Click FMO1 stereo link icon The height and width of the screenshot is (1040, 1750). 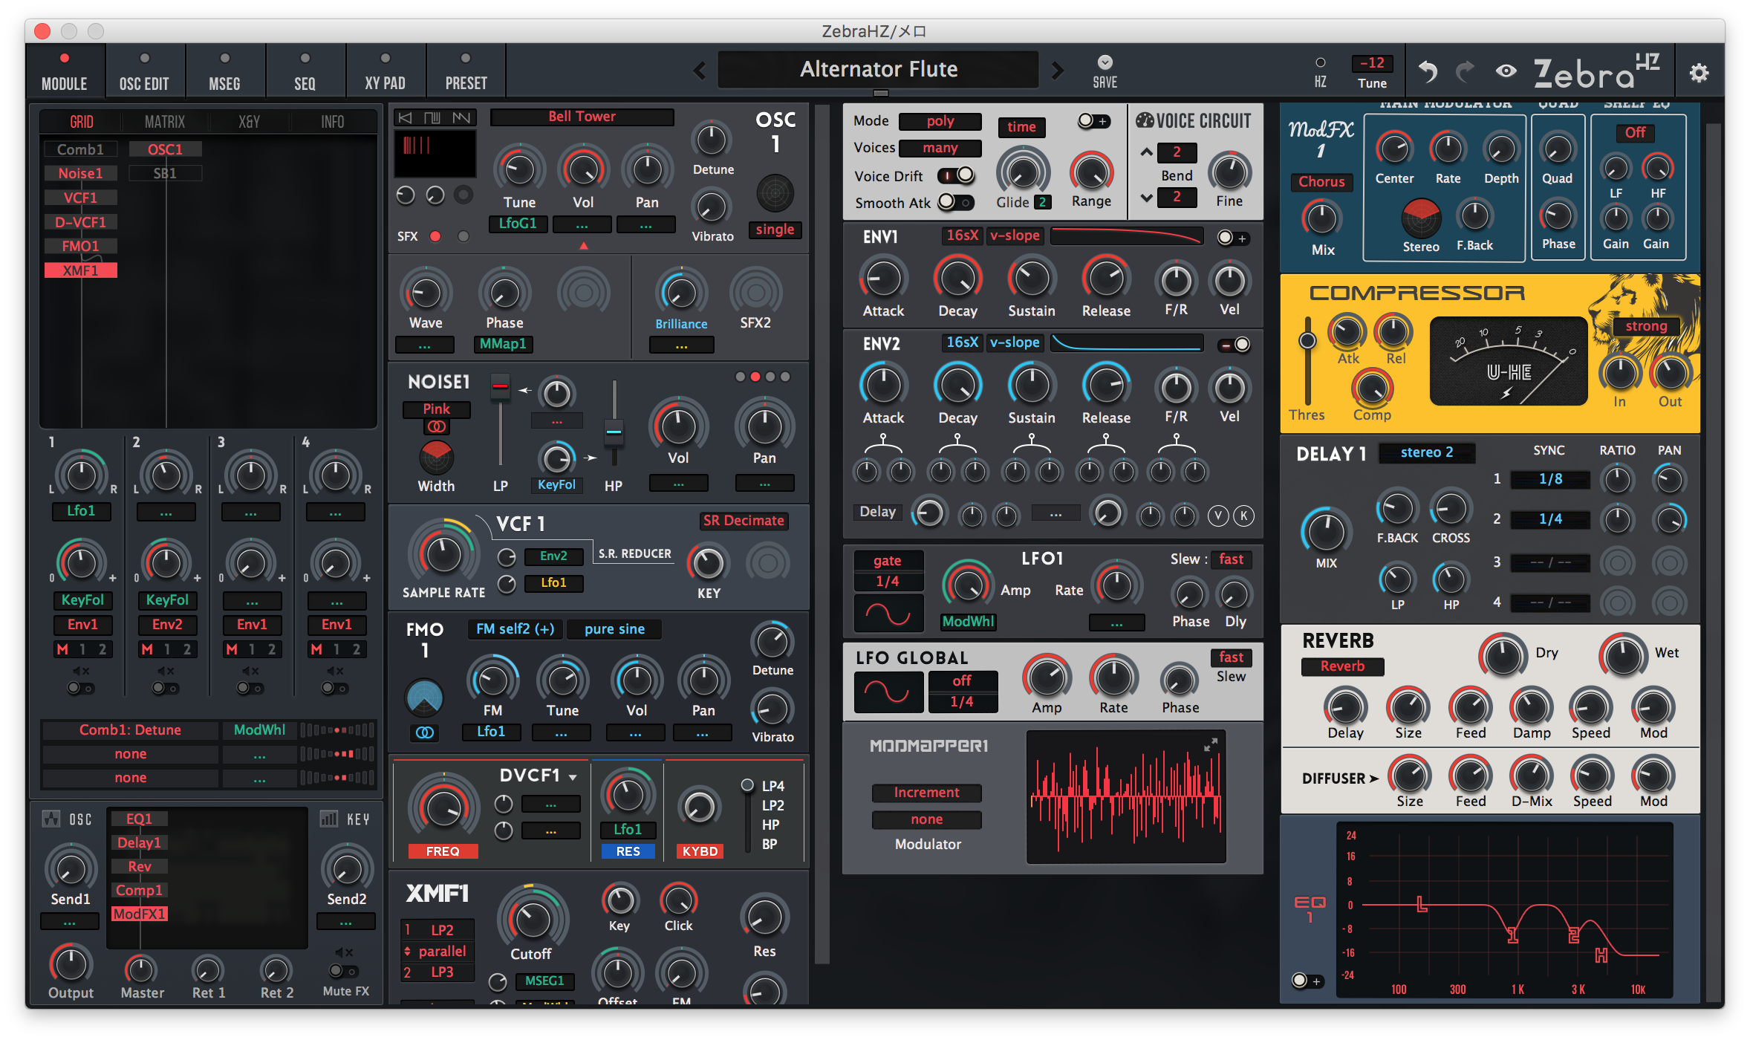(x=424, y=732)
